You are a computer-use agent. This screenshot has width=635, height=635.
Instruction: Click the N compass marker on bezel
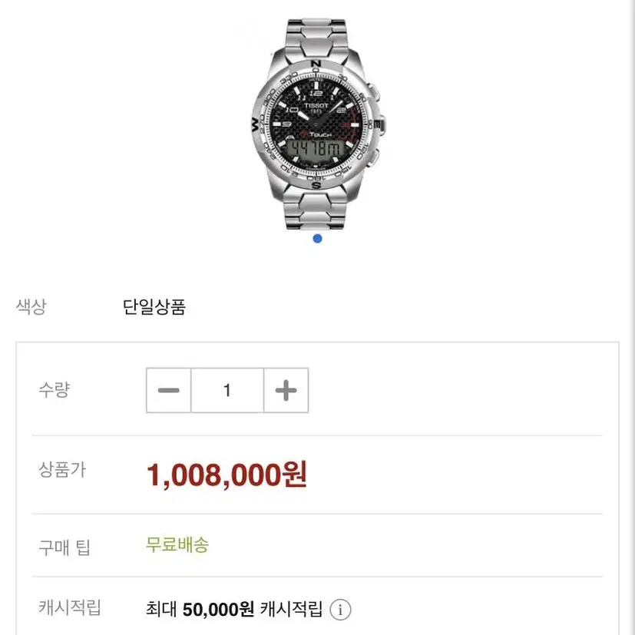[316, 64]
